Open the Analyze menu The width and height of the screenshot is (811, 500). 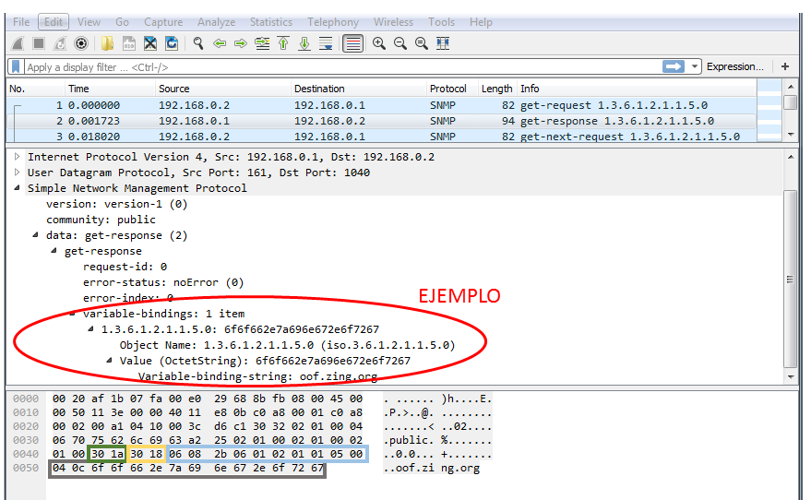[x=217, y=22]
